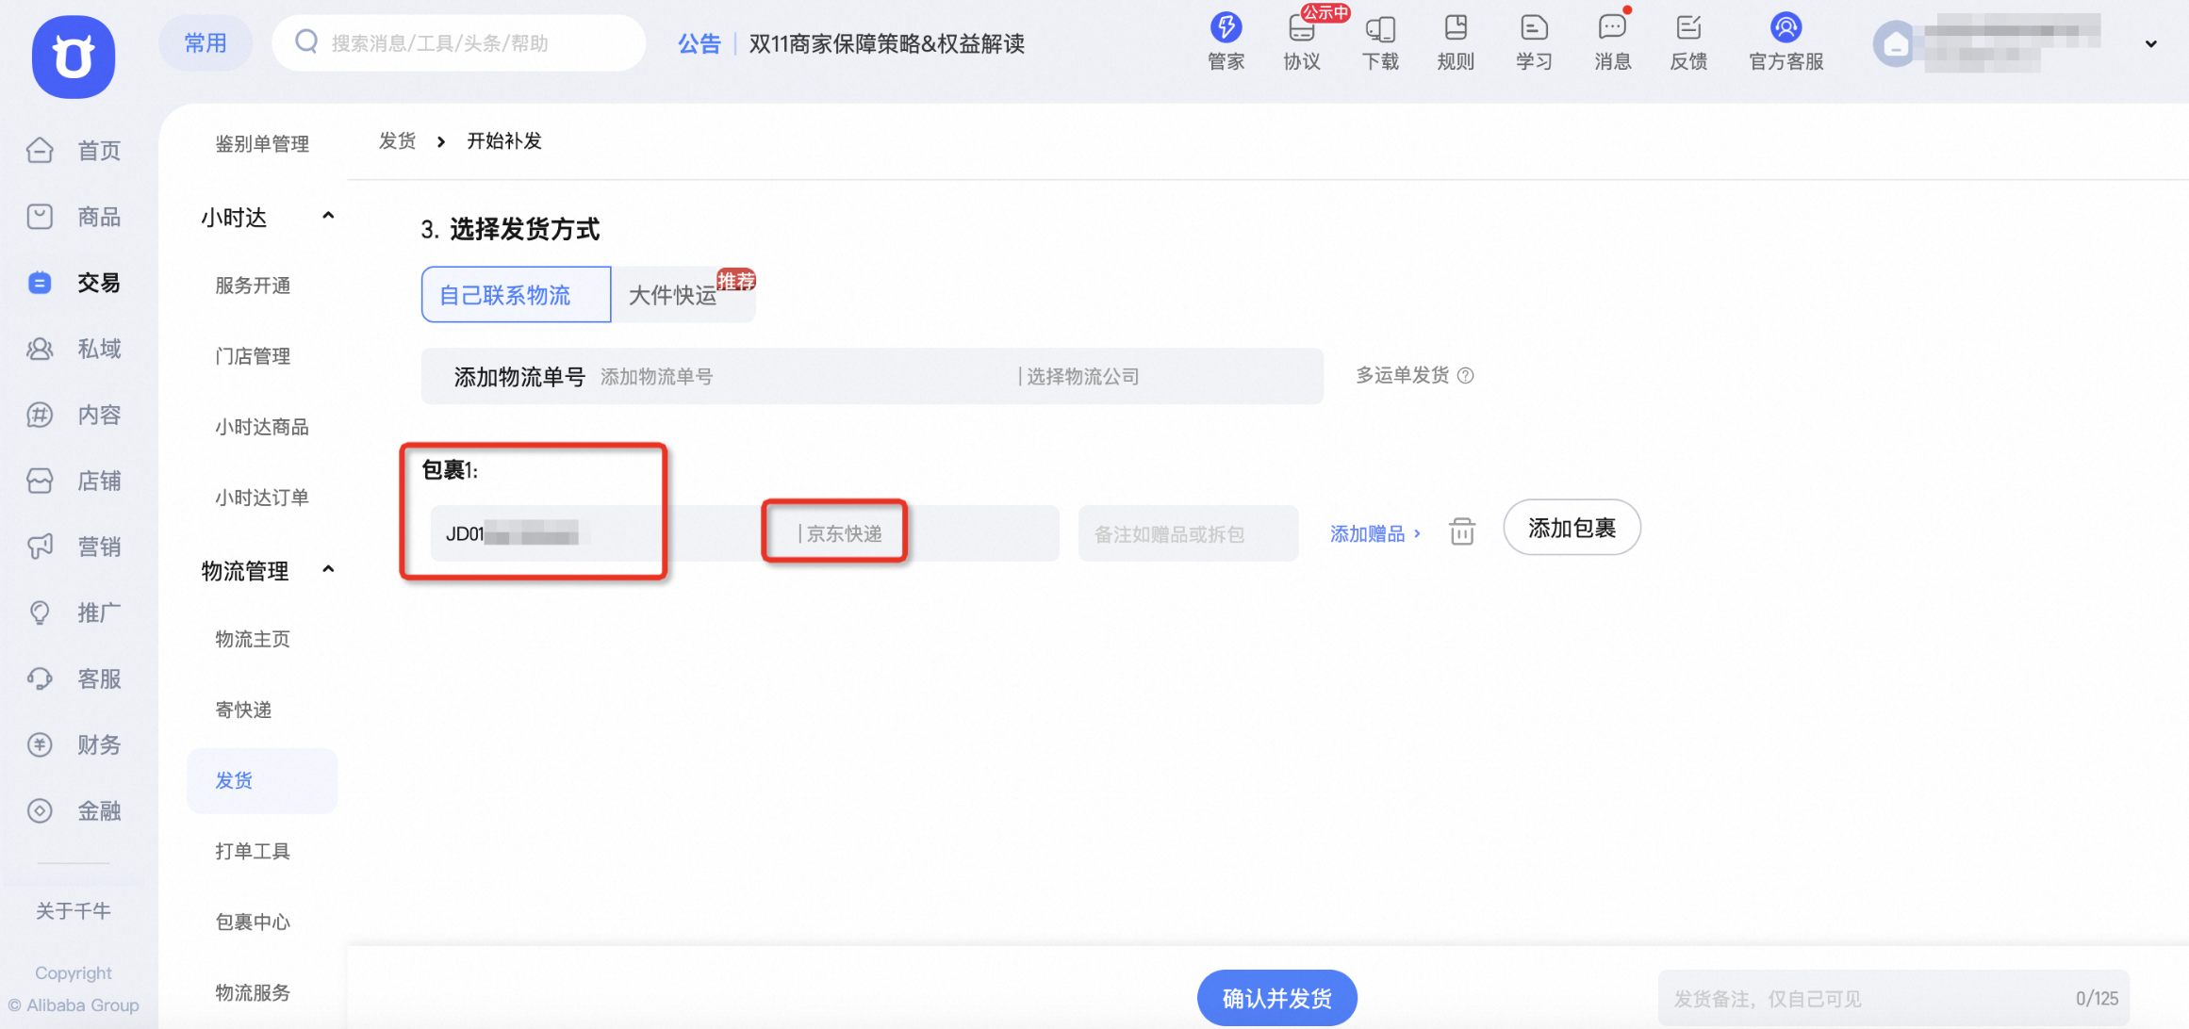Open 推广 promotion in sidebar
2189x1029 pixels.
click(74, 612)
